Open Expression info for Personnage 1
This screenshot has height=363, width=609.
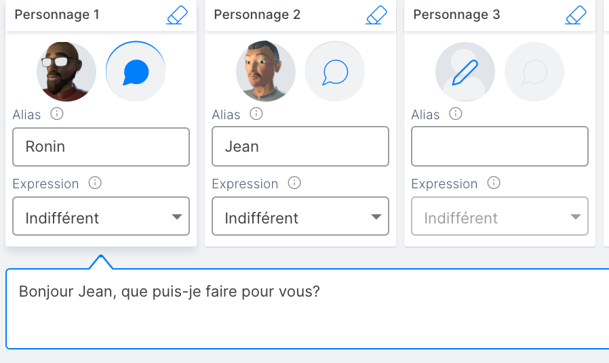click(95, 183)
